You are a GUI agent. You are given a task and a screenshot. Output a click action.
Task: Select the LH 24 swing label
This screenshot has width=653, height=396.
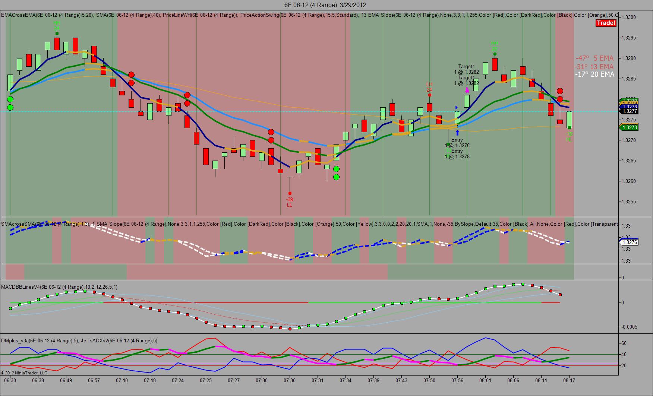tap(429, 87)
